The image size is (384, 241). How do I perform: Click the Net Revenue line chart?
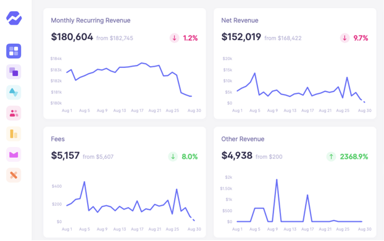click(301, 88)
